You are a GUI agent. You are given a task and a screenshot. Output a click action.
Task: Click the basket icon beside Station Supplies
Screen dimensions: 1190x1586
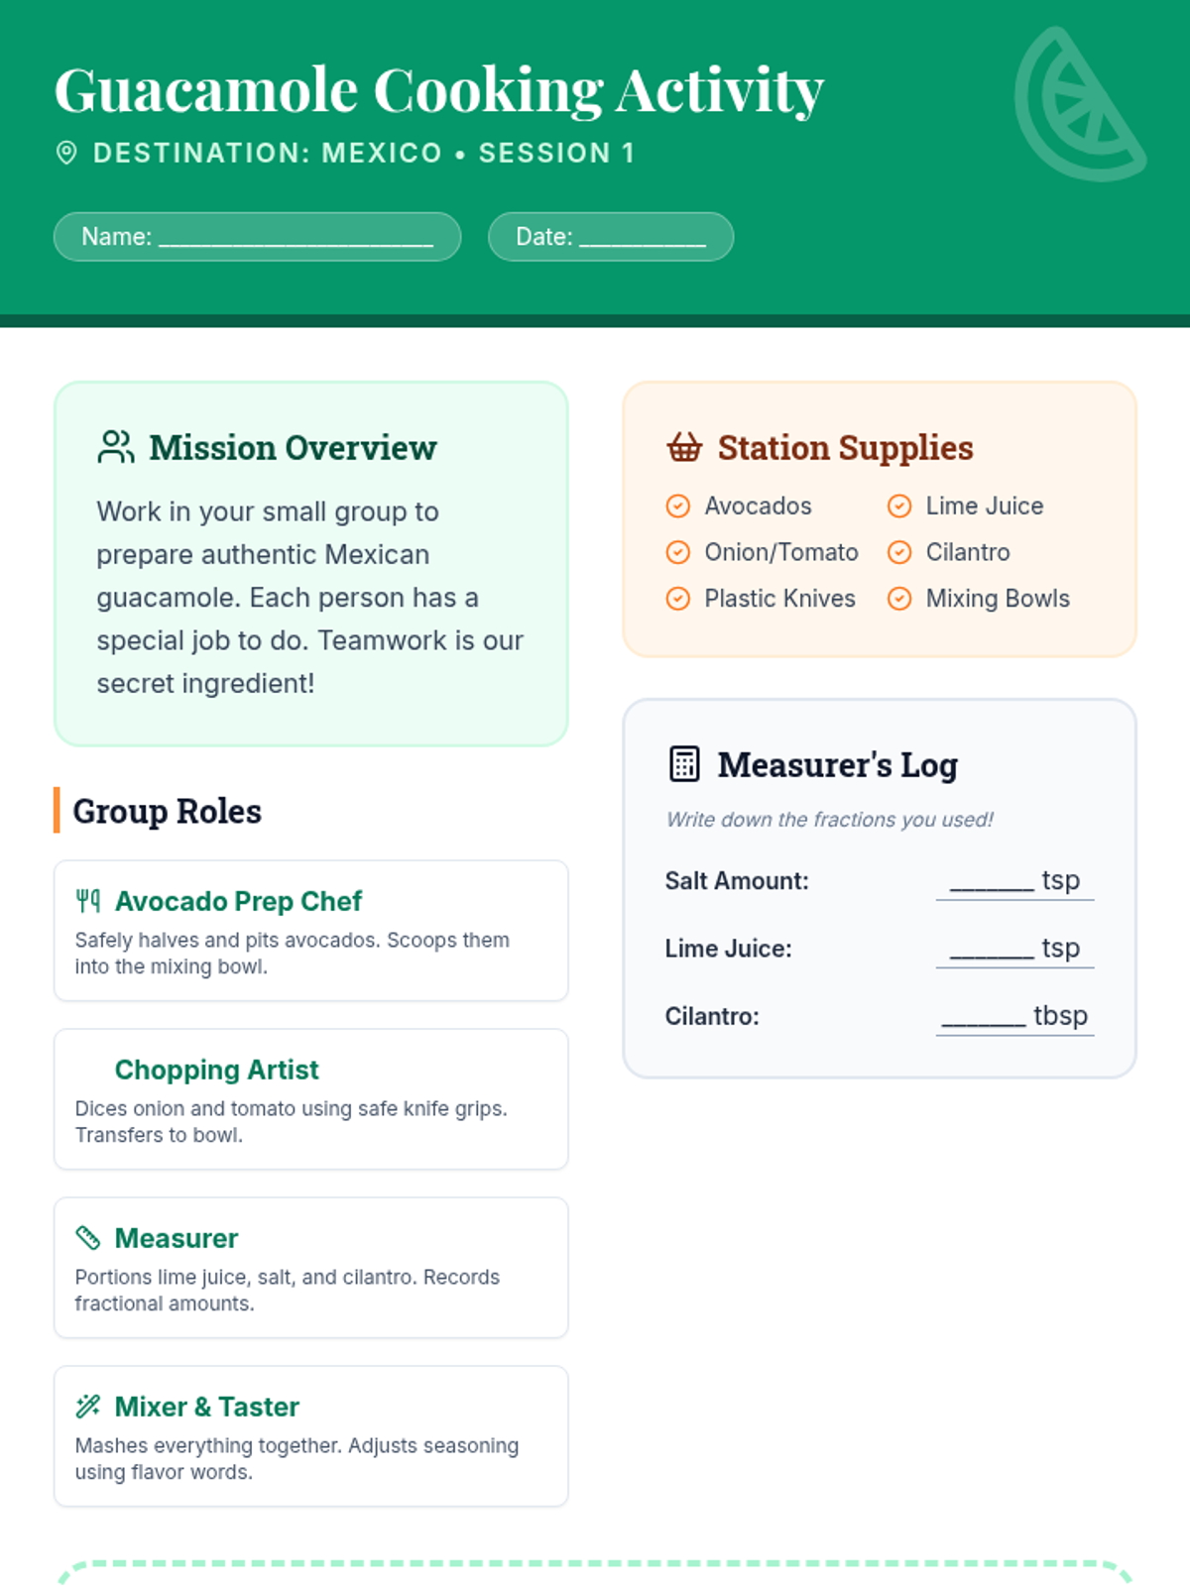click(684, 447)
